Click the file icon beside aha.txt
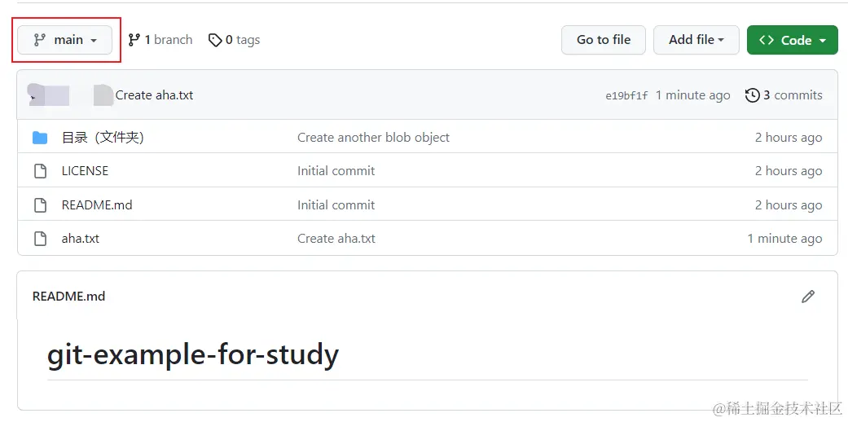Screen dimensions: 848x422 (40, 239)
